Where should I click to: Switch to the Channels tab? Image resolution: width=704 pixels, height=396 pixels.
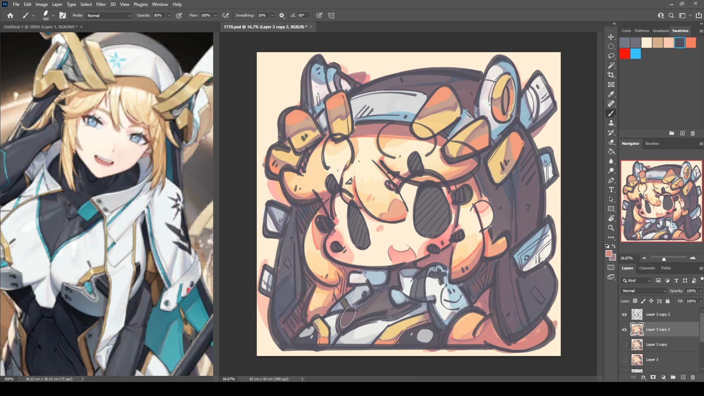(647, 268)
